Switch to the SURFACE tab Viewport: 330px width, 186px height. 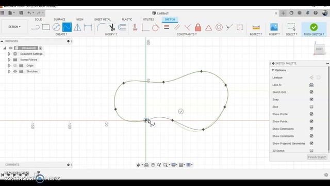(60, 20)
